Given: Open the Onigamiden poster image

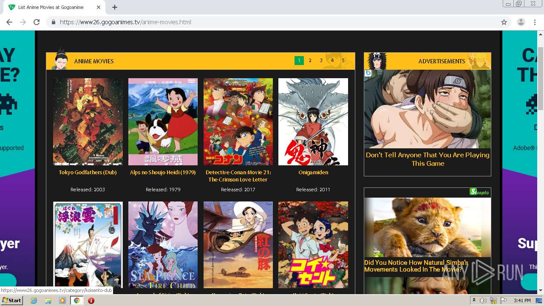Looking at the screenshot, I should pyautogui.click(x=313, y=122).
